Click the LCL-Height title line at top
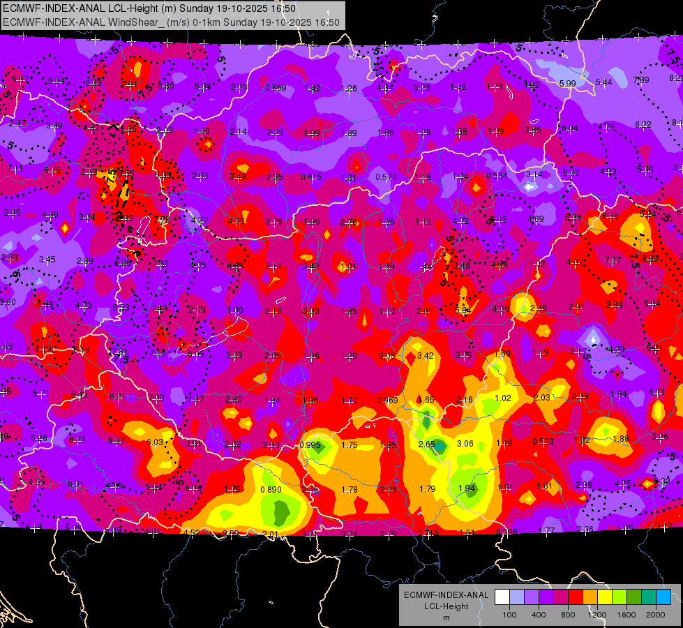 point(149,8)
